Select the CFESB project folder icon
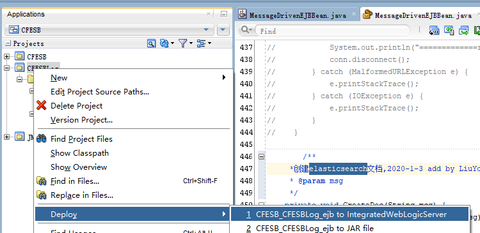480x233 pixels. tap(20, 56)
